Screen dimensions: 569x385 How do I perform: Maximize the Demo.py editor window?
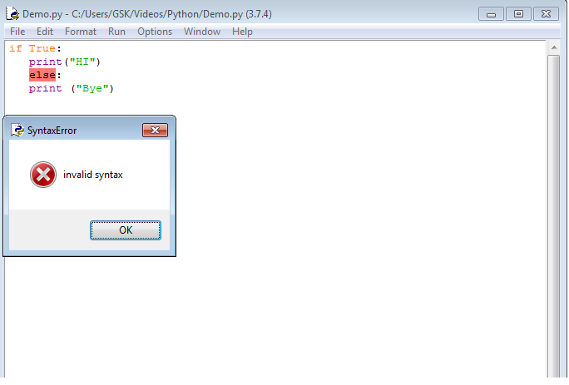pos(518,14)
